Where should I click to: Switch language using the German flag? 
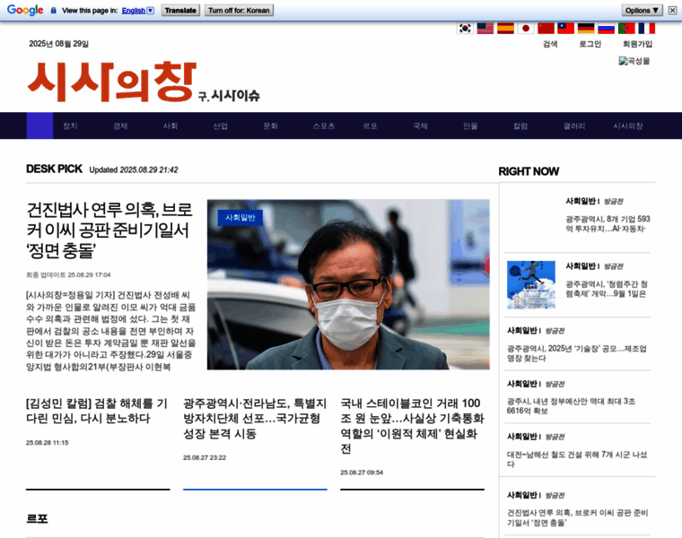[586, 28]
